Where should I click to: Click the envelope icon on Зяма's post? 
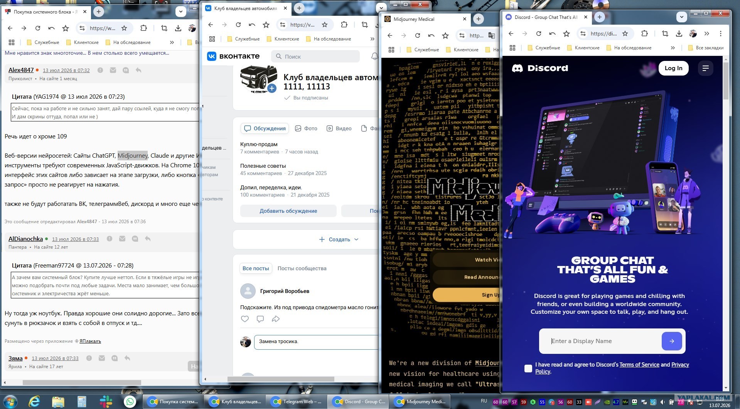[x=102, y=358]
